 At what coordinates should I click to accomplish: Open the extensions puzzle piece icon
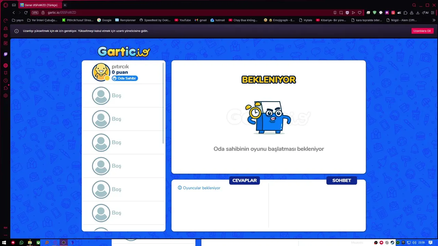pyautogui.click(x=405, y=13)
